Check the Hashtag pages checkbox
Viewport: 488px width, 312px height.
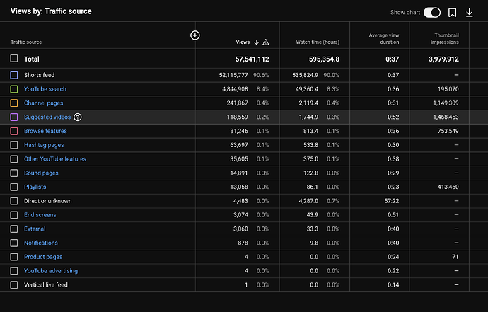[14, 145]
